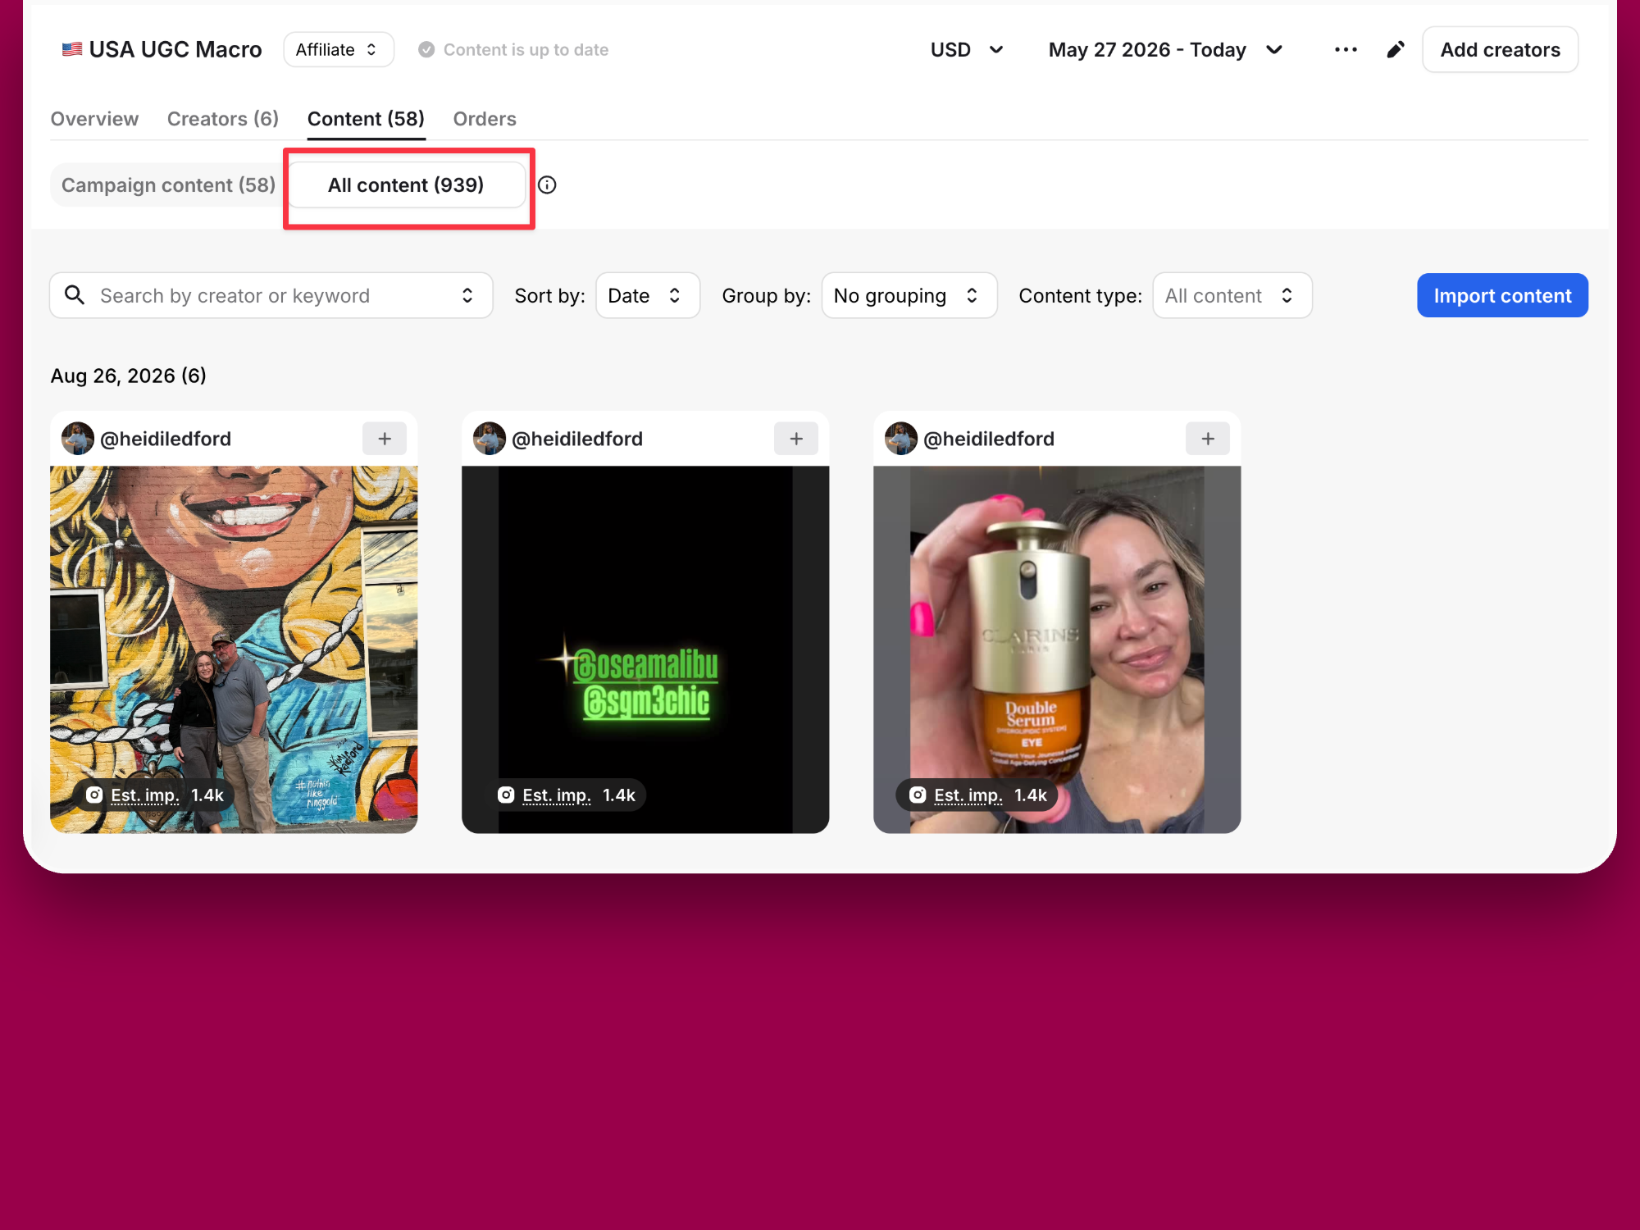Expand the search field selector arrows

(467, 295)
